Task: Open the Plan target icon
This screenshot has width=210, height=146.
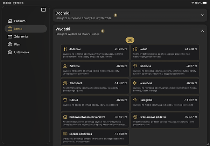Action: pyautogui.click(x=10, y=44)
